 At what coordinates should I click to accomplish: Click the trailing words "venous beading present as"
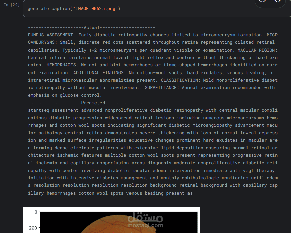(159, 193)
